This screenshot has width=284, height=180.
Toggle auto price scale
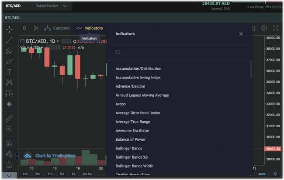pos(262,174)
